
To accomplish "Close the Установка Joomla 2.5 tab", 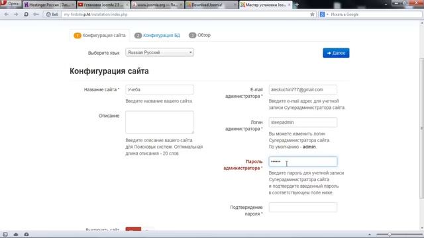I will point(127,5).
